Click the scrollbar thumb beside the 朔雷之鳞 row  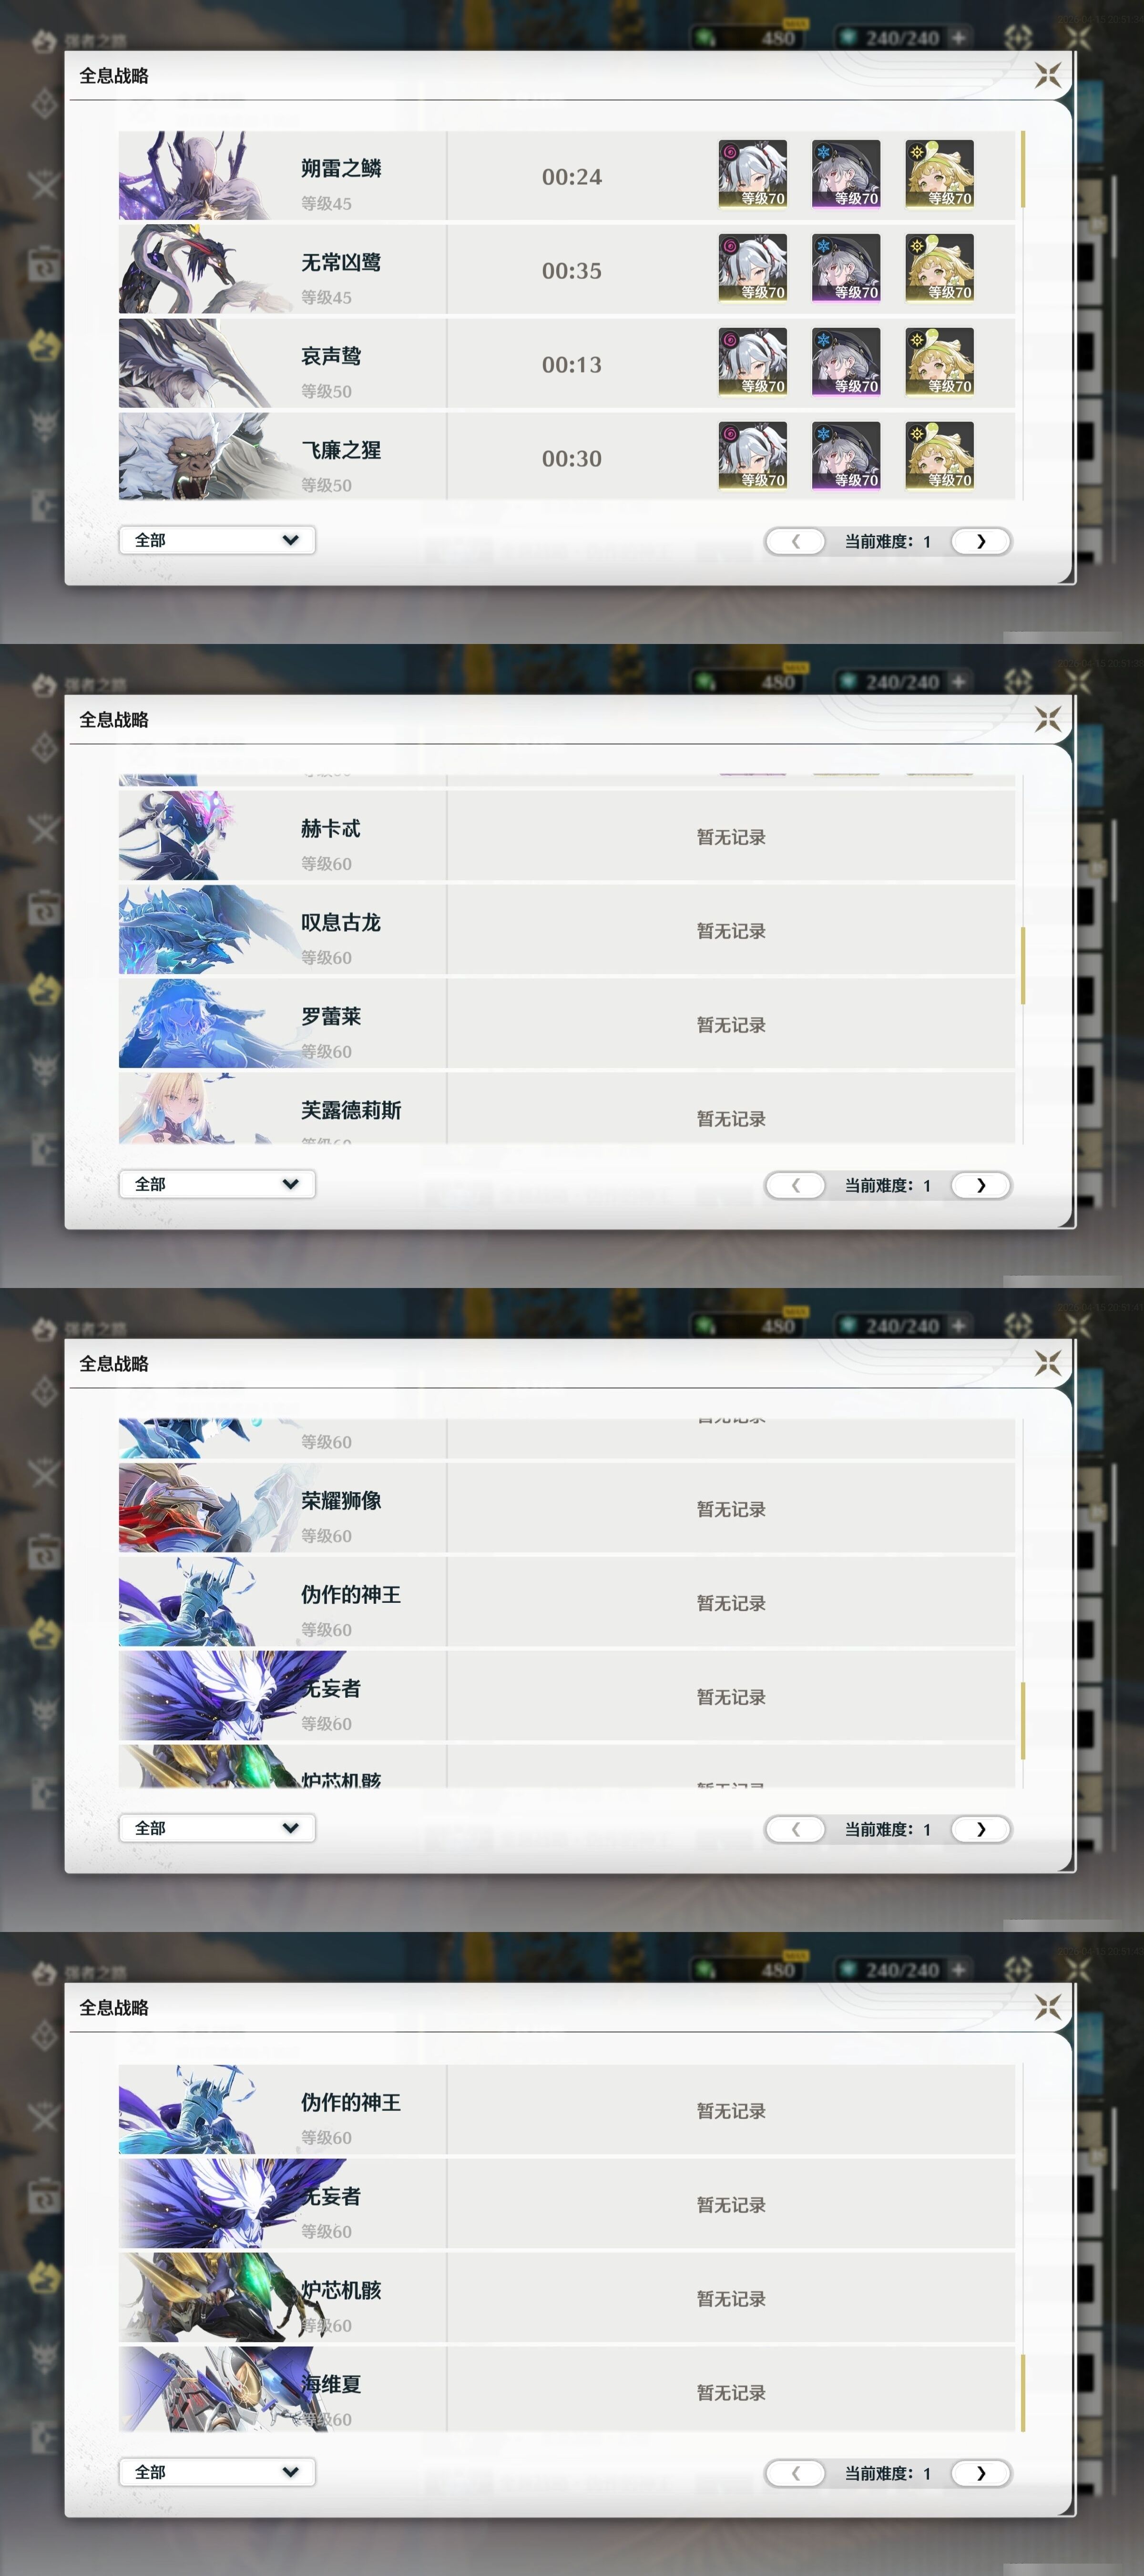[x=1023, y=169]
